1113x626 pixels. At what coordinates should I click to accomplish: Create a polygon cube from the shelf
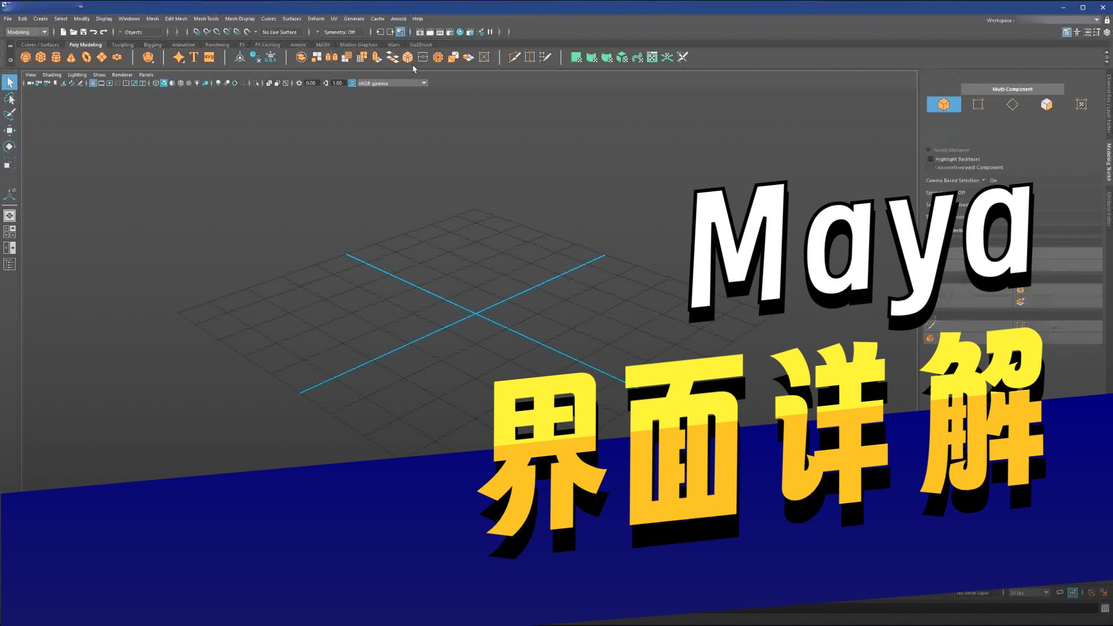click(41, 57)
